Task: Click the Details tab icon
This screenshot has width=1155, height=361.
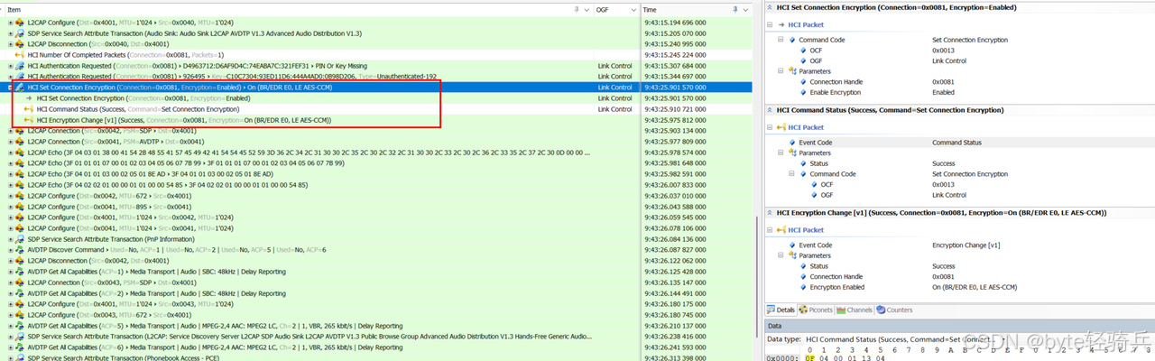Action: (771, 310)
